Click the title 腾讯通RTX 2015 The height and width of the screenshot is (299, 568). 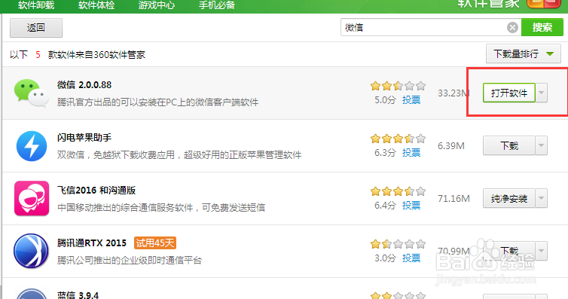[x=92, y=243]
